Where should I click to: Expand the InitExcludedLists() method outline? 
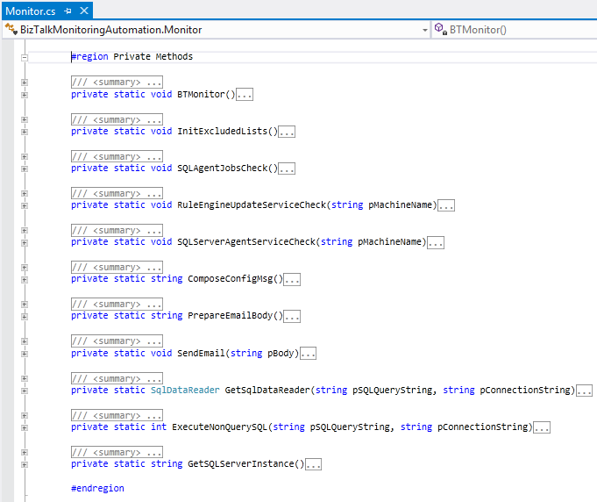click(x=25, y=132)
